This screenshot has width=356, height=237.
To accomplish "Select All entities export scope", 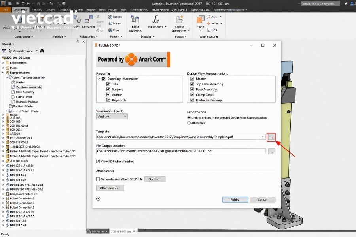I will tap(189, 123).
